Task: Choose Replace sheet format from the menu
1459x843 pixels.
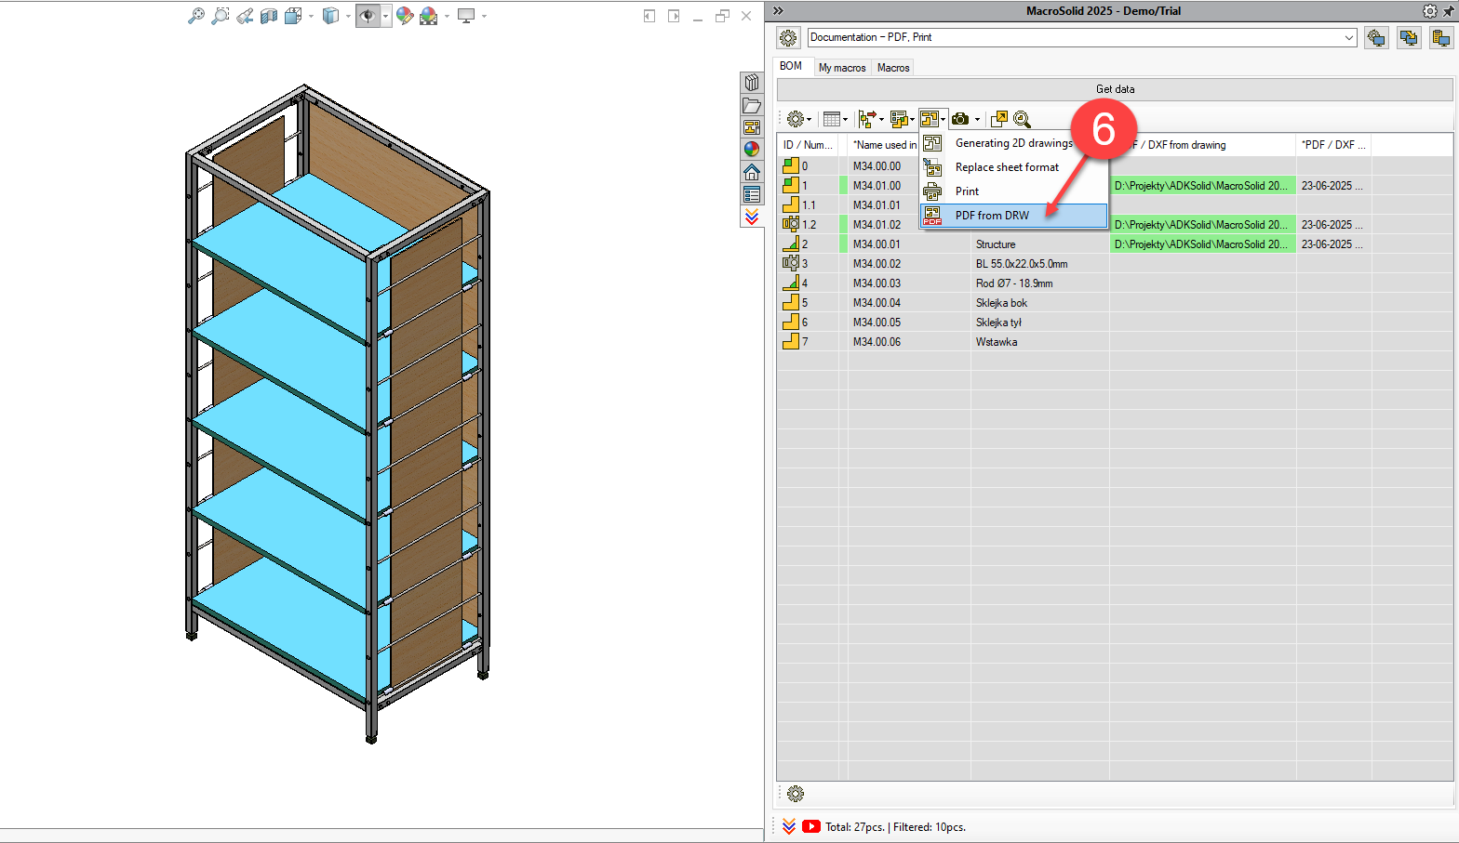Action: tap(1013, 167)
